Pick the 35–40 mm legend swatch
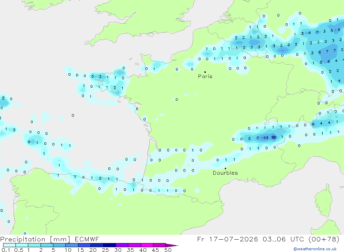 coord(135,245)
